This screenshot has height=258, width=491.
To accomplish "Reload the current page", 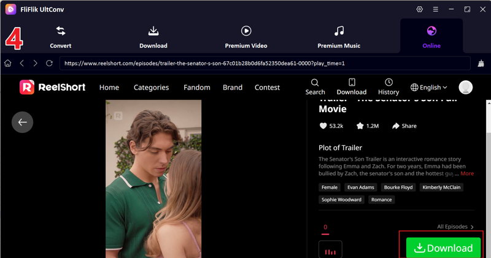I will pyautogui.click(x=49, y=63).
